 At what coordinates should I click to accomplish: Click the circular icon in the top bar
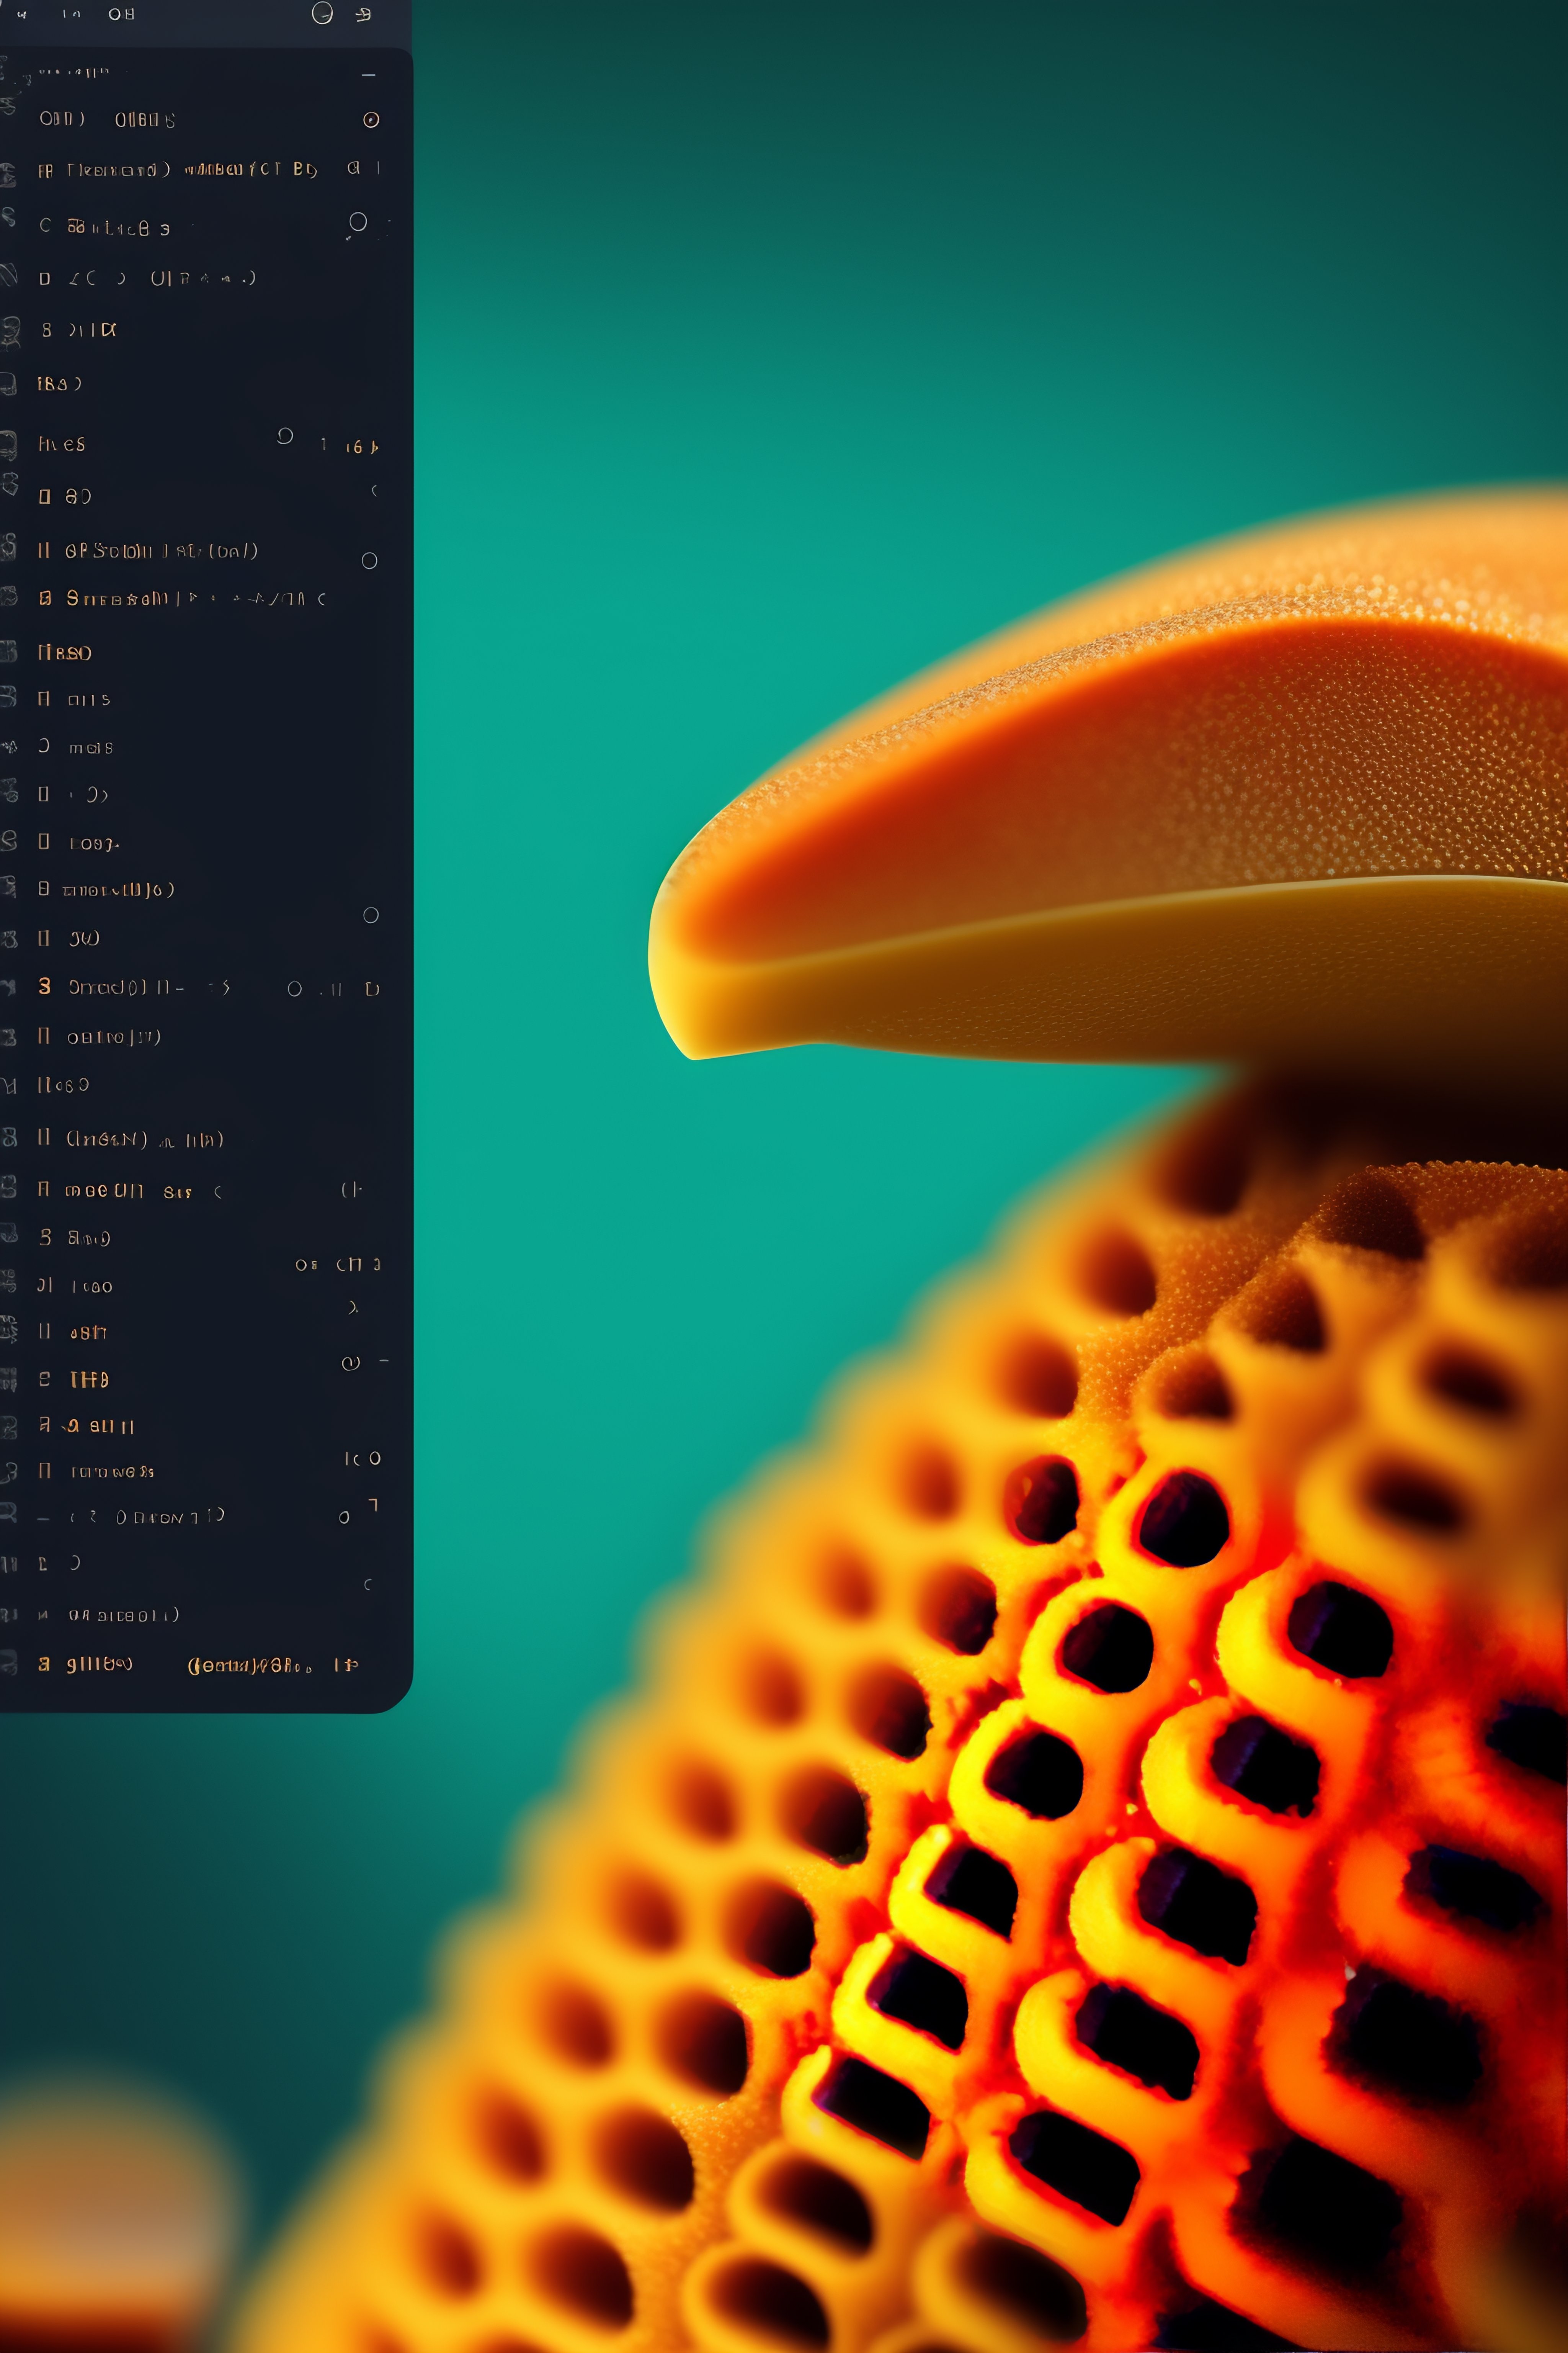click(x=322, y=13)
